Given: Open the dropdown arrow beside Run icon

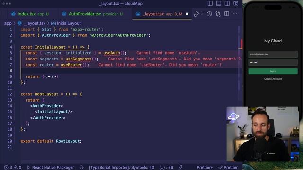Looking at the screenshot, I should 202,14.
